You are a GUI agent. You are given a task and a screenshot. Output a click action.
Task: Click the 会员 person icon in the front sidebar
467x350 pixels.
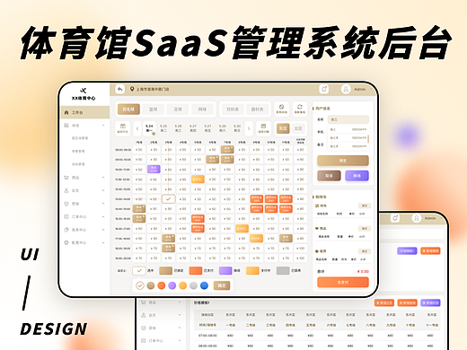pos(66,190)
